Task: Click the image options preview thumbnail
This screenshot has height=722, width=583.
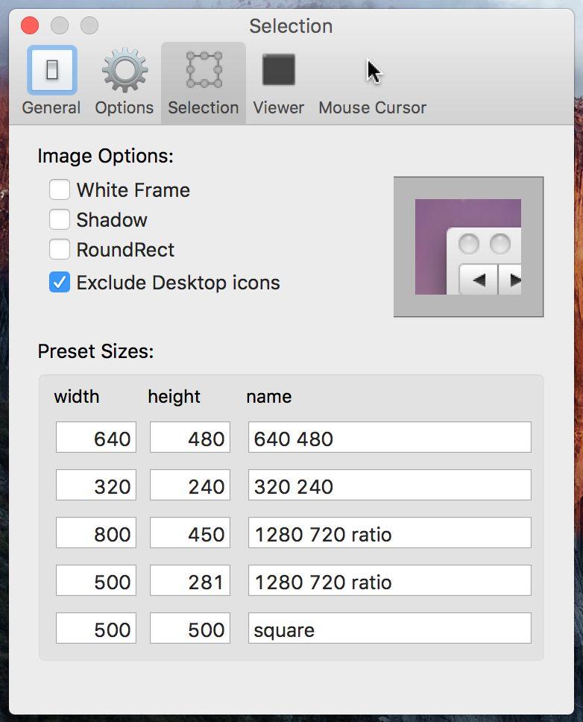Action: [x=468, y=247]
